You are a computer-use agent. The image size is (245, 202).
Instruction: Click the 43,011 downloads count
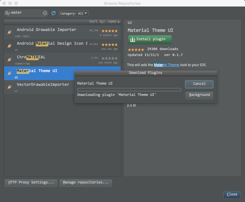pyautogui.click(x=94, y=44)
